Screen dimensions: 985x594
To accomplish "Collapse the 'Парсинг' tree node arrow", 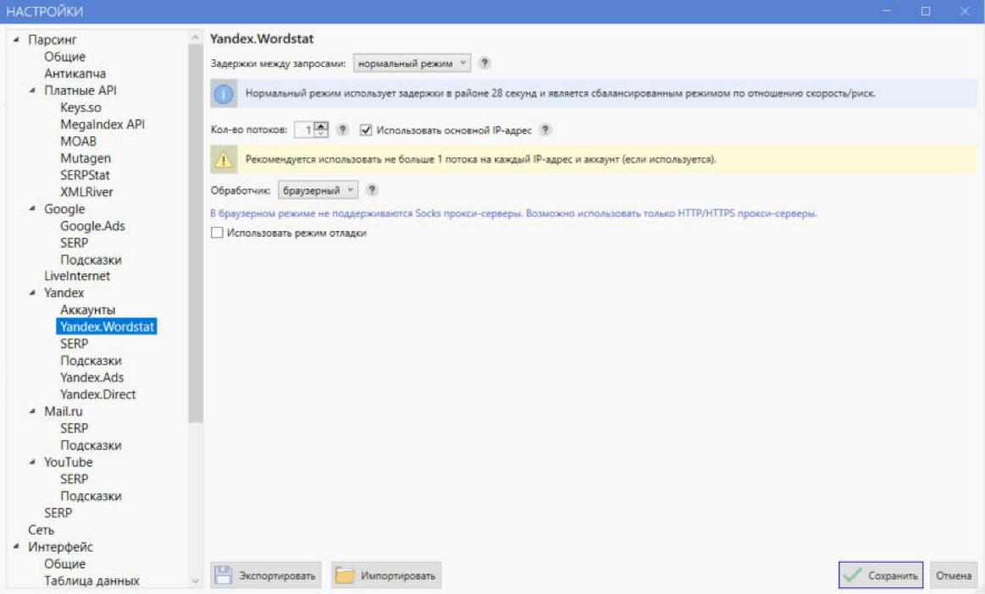I will click(x=16, y=40).
